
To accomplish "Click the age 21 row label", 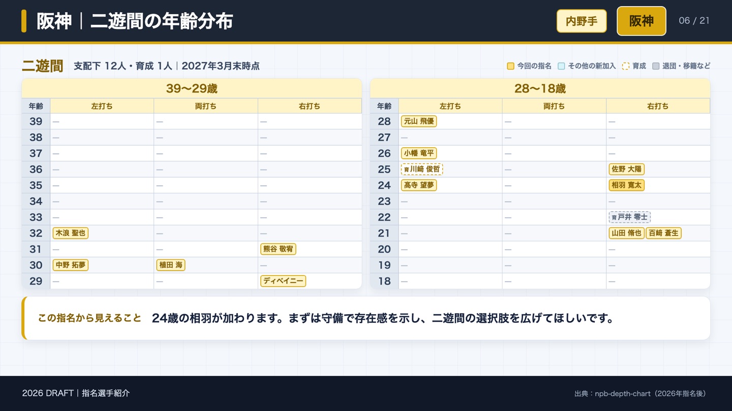I will [x=384, y=233].
